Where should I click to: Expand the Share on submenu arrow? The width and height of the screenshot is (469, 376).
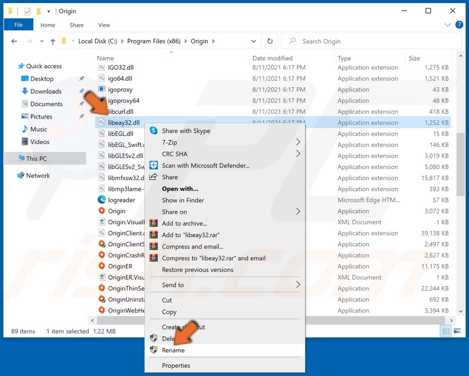(x=298, y=212)
